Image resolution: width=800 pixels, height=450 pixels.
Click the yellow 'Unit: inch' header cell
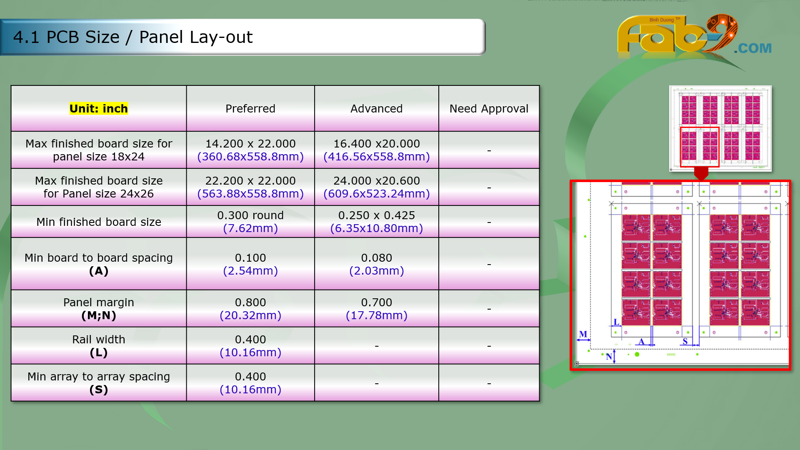coord(99,109)
